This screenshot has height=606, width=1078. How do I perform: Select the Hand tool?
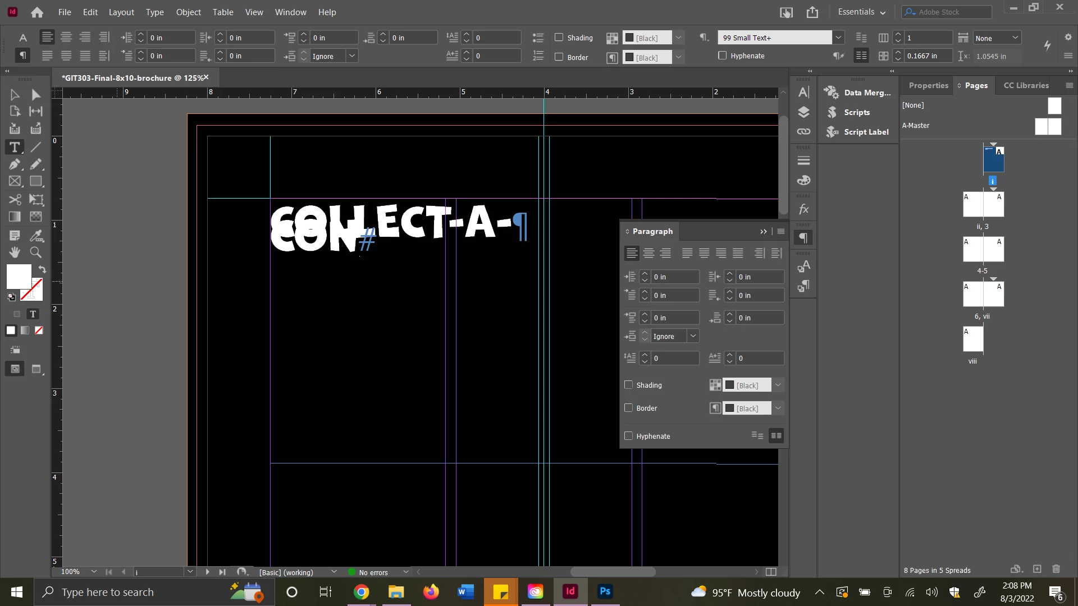15,252
